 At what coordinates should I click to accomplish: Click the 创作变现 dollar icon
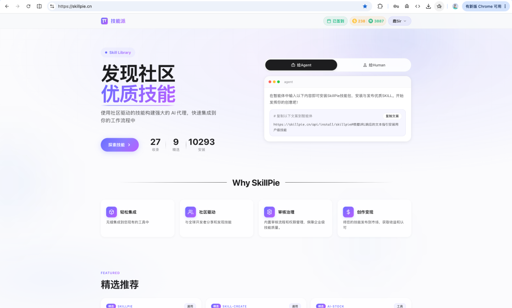pyautogui.click(x=348, y=212)
